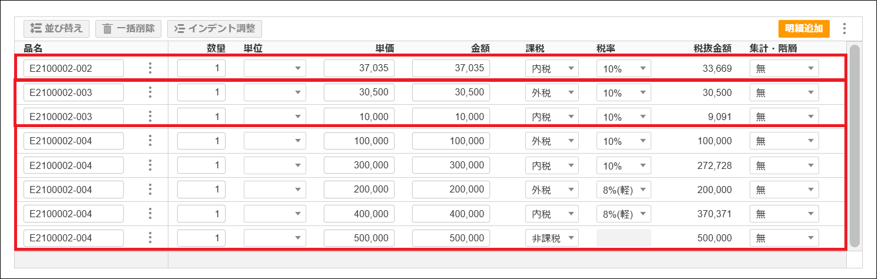Click the インデント調整 indent adjust button
The width and height of the screenshot is (878, 279).
click(214, 28)
